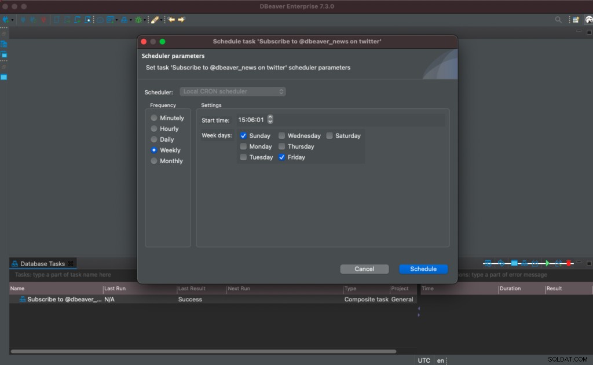Viewport: 593px width, 365px height.
Task: Select the Hourly frequency option
Action: click(x=154, y=129)
